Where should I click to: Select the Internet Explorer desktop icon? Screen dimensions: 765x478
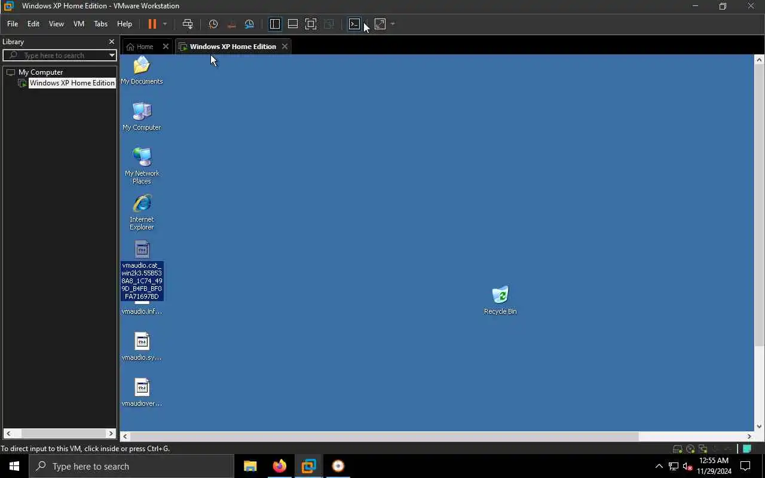[142, 212]
